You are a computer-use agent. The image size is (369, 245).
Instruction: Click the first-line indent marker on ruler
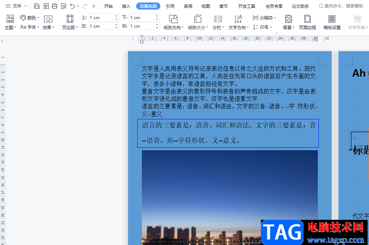tap(142, 37)
